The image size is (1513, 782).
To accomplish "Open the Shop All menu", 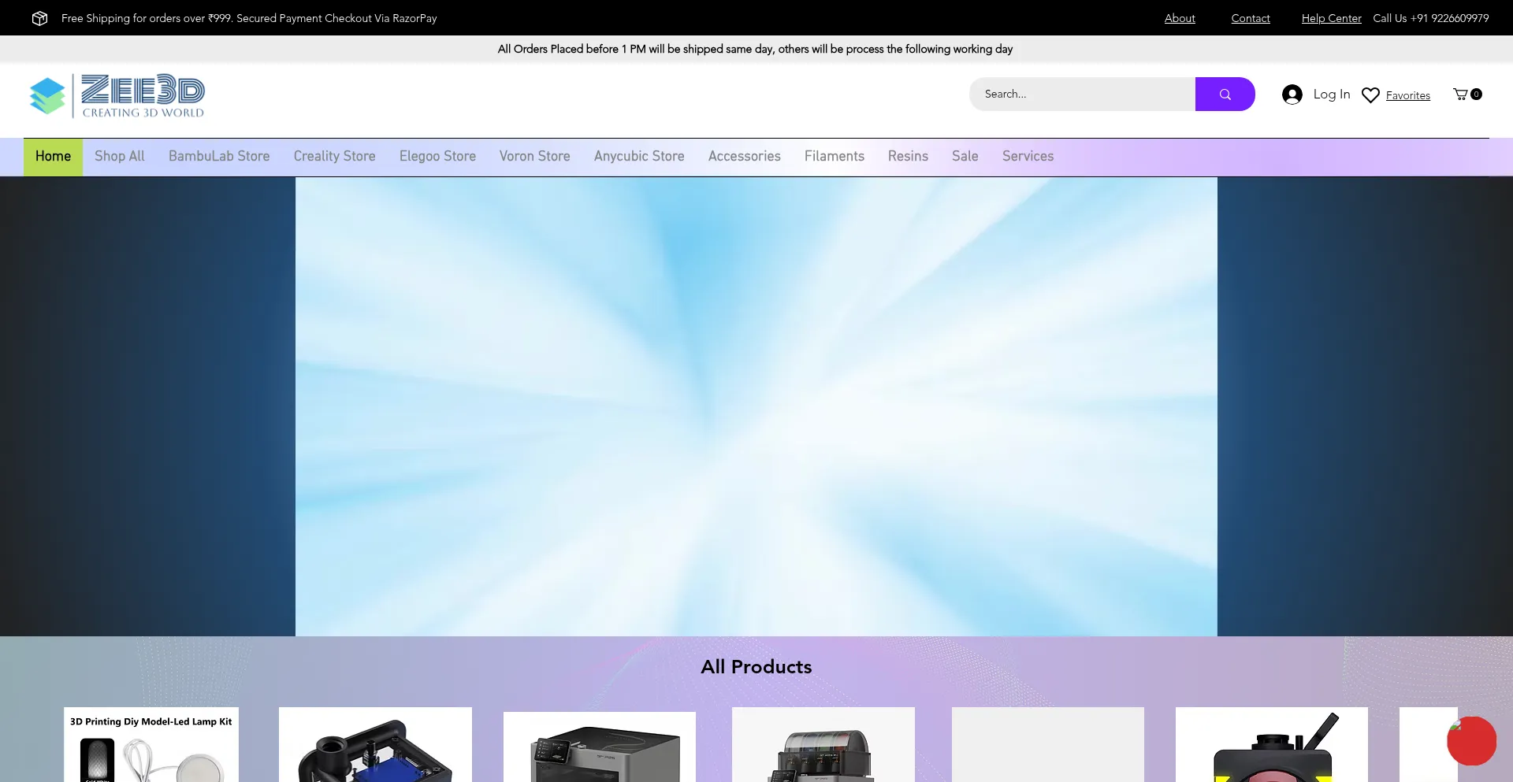I will pyautogui.click(x=120, y=157).
